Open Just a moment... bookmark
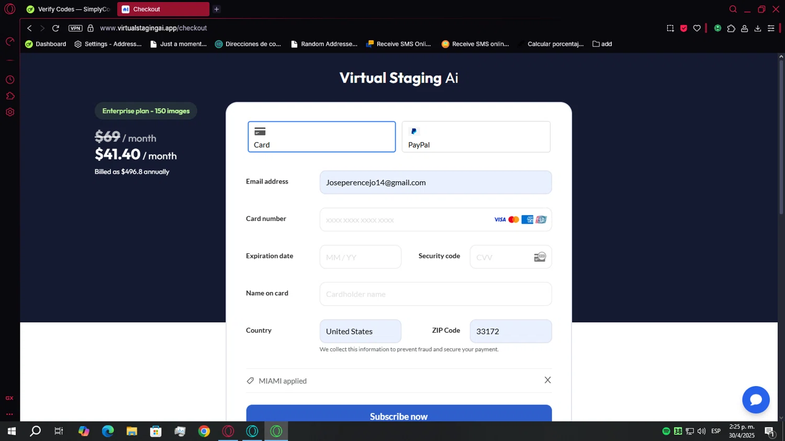This screenshot has height=441, width=785. click(178, 44)
